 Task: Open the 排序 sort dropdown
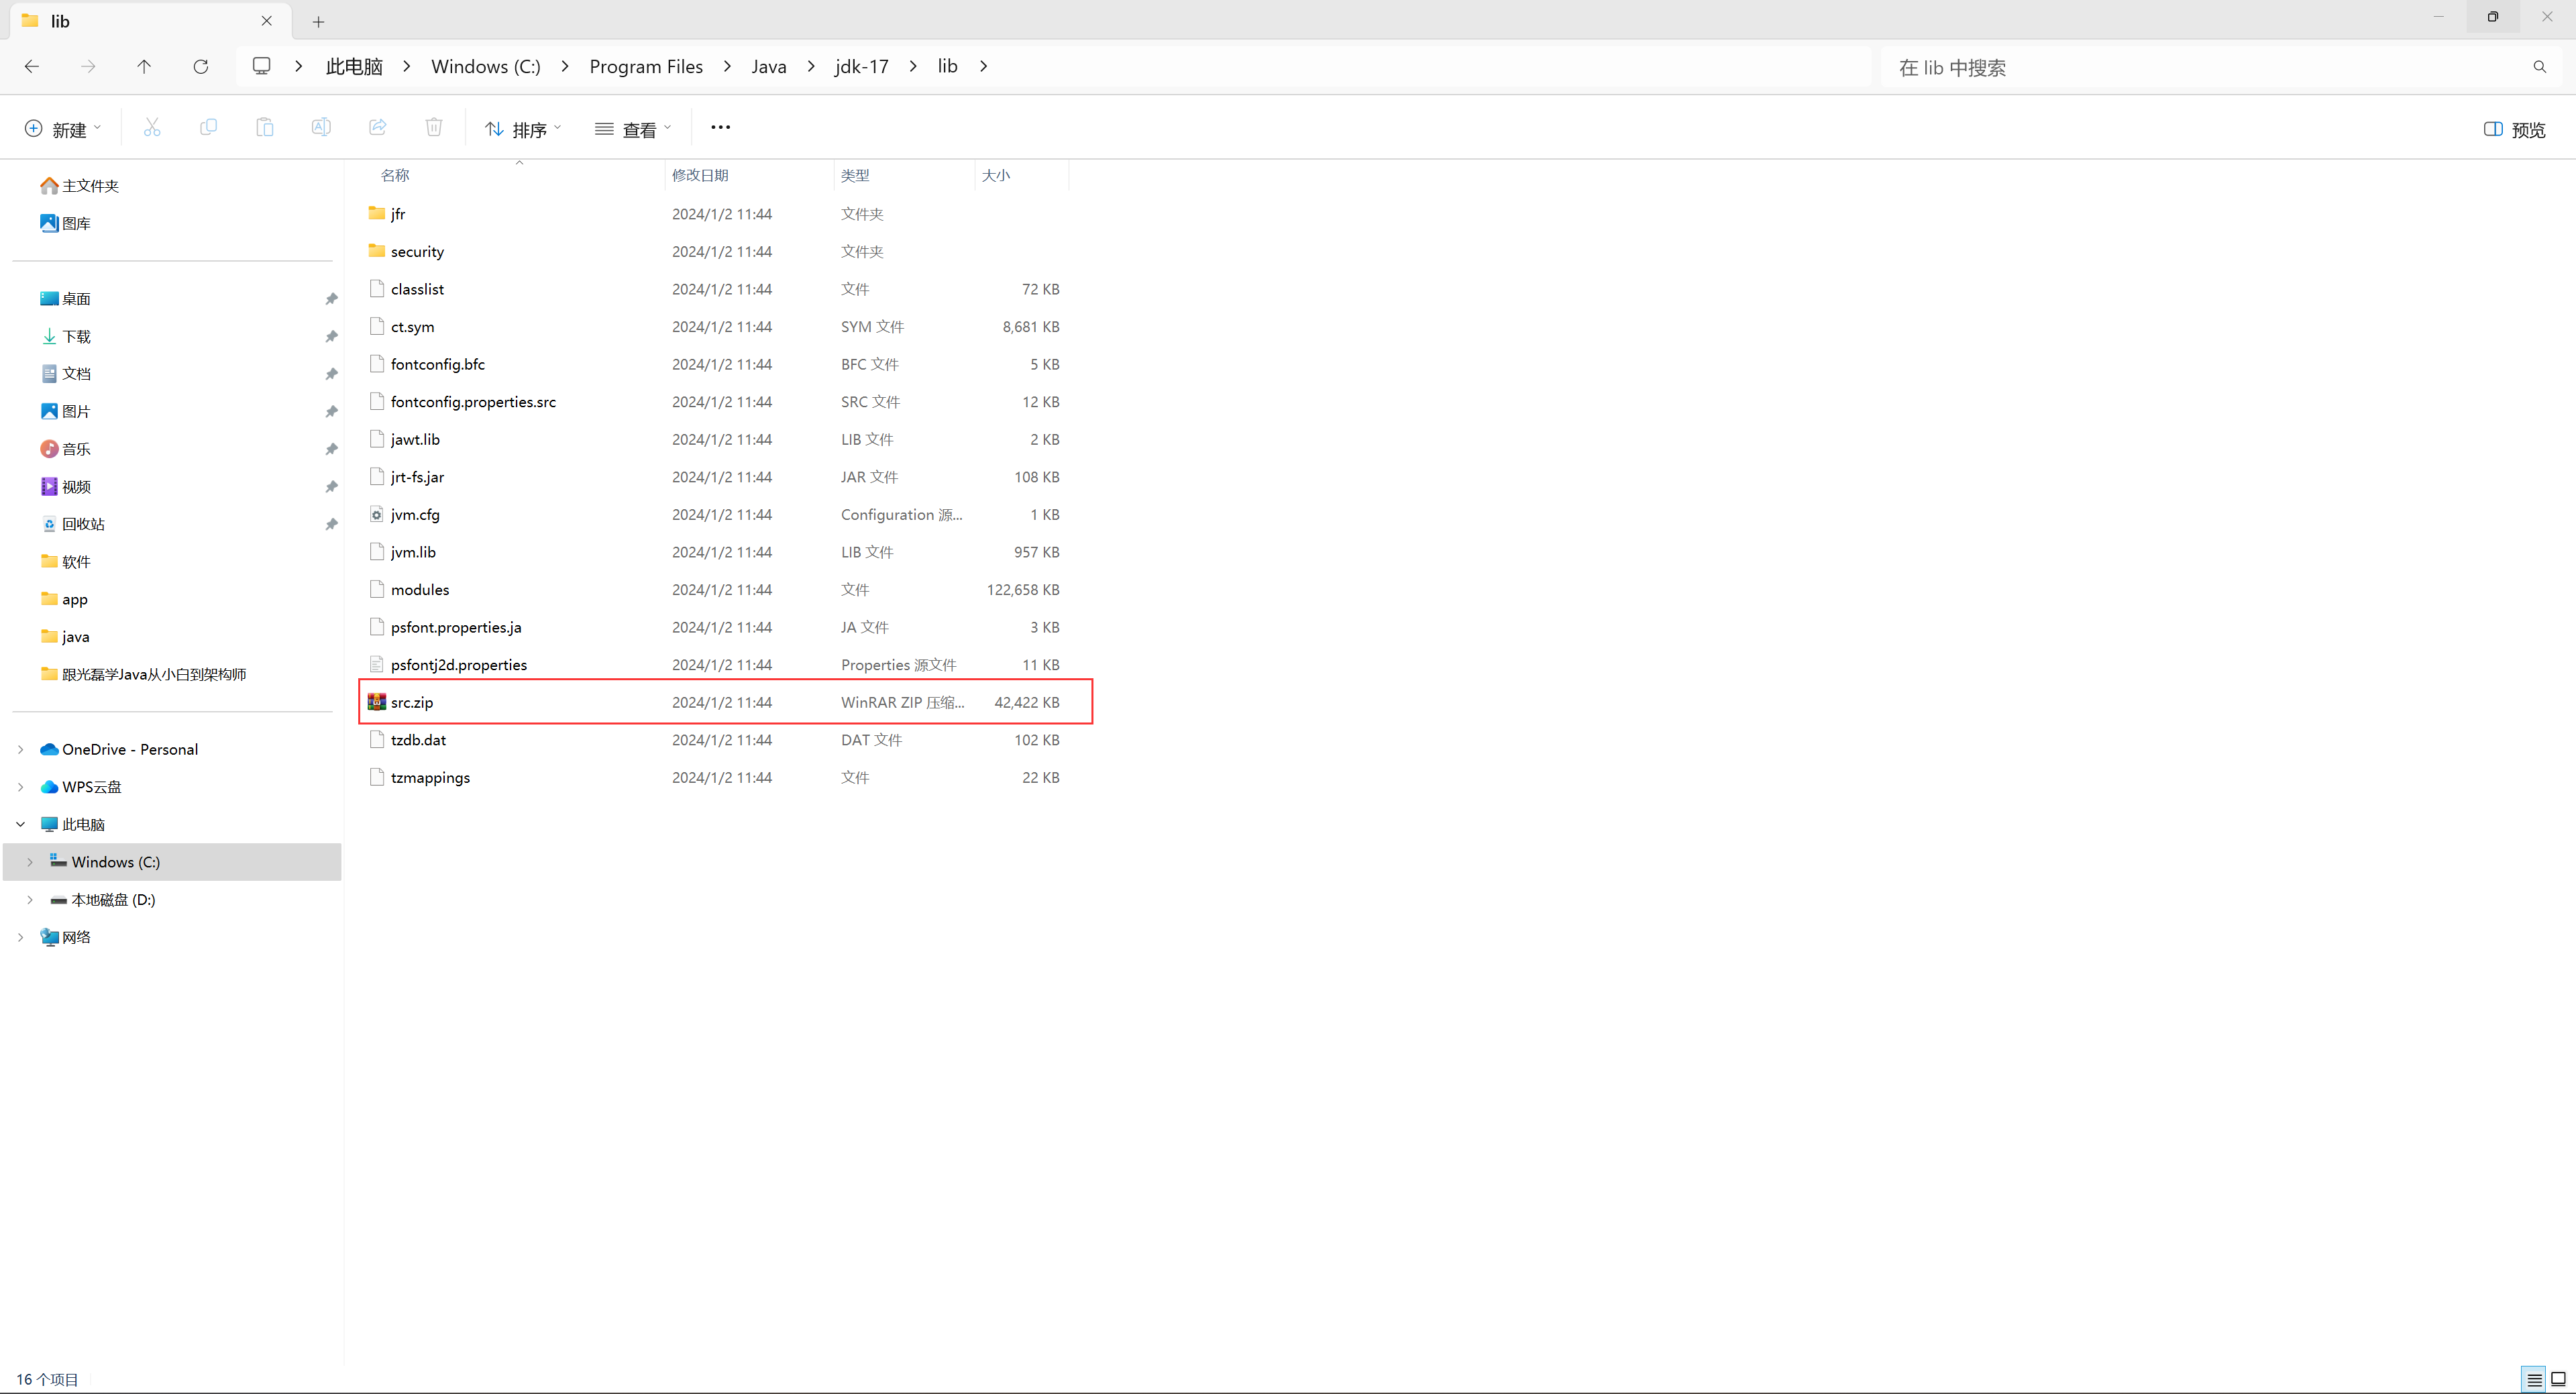pos(523,128)
